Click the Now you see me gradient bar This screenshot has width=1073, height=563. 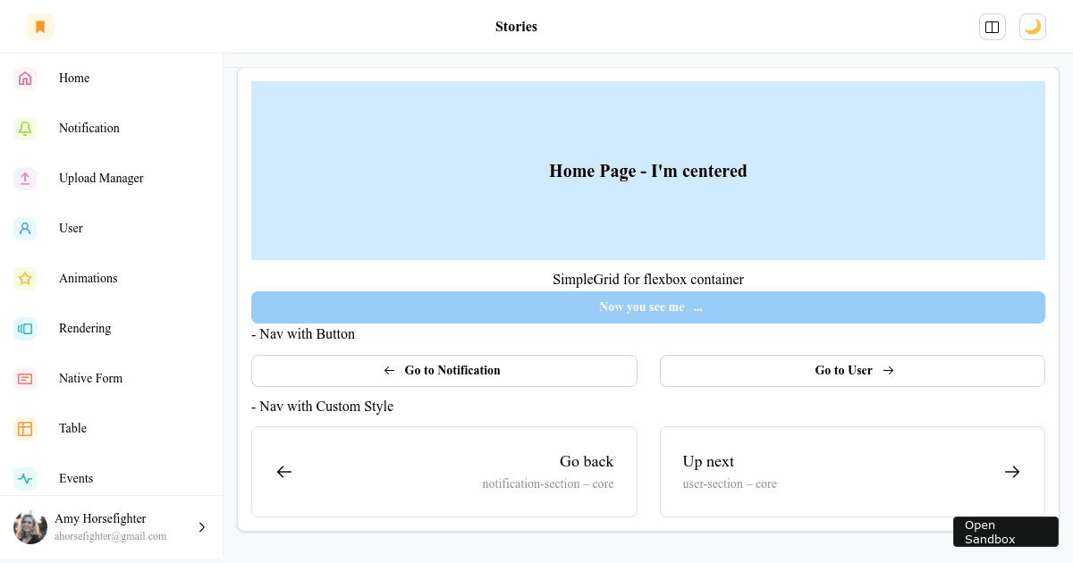[x=648, y=307]
